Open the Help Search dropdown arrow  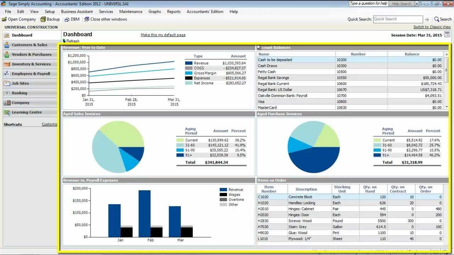(417, 4)
